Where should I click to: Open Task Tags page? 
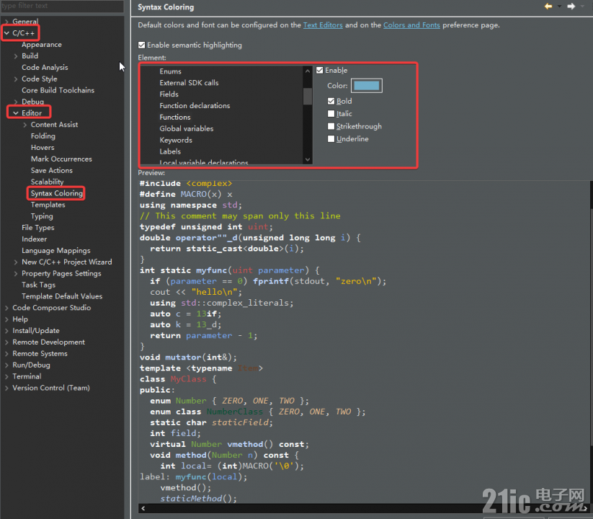coord(38,285)
